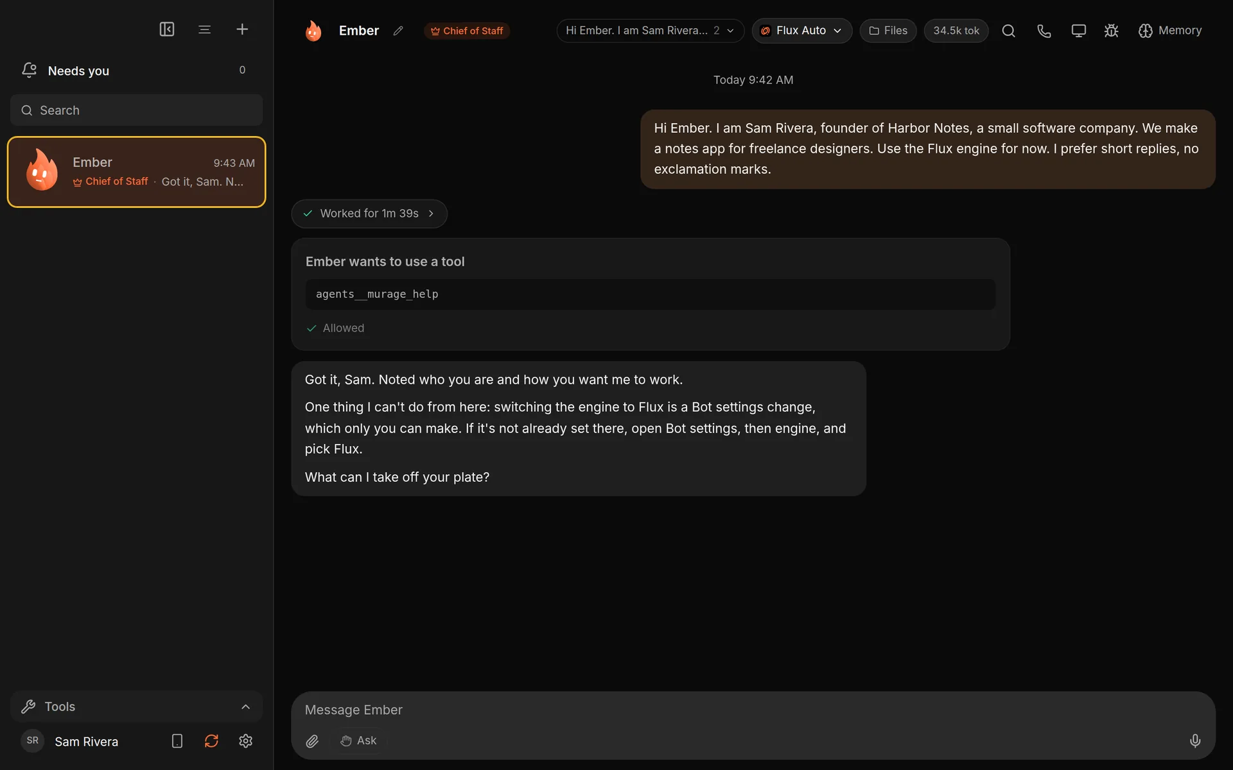The width and height of the screenshot is (1233, 770).
Task: Toggle the Ask mode button
Action: pyautogui.click(x=358, y=740)
